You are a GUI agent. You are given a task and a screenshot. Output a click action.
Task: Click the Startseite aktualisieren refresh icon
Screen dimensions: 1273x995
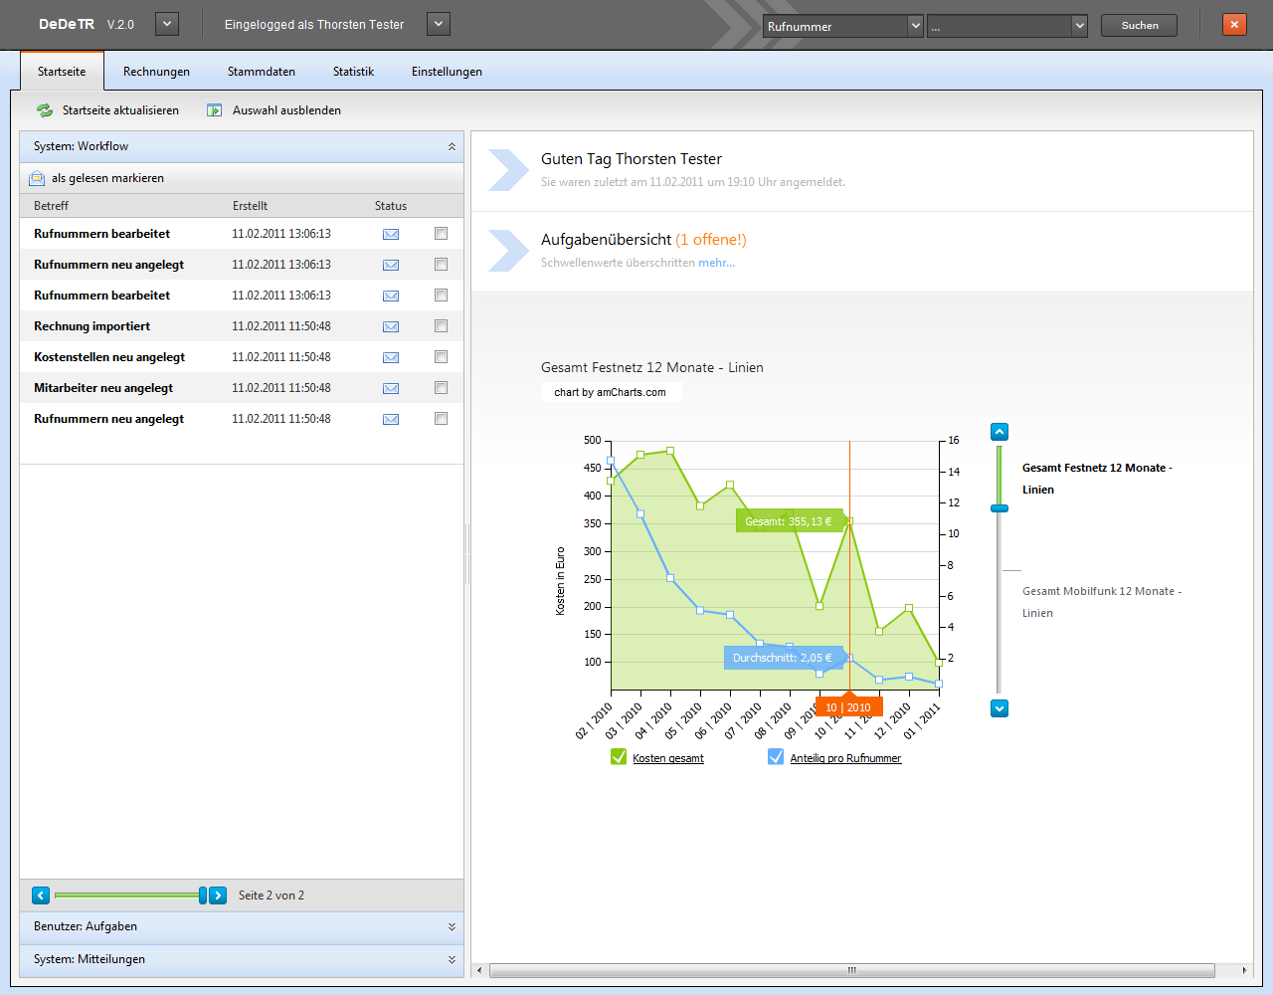click(45, 110)
